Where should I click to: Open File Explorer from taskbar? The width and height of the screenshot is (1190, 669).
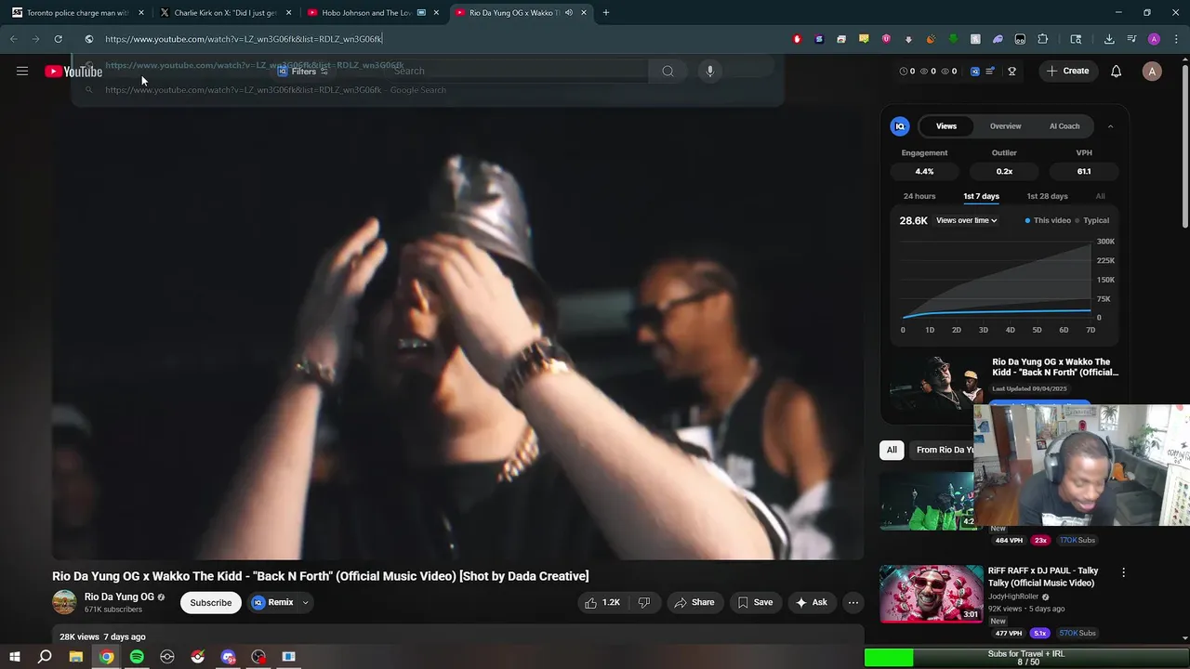coord(76,656)
